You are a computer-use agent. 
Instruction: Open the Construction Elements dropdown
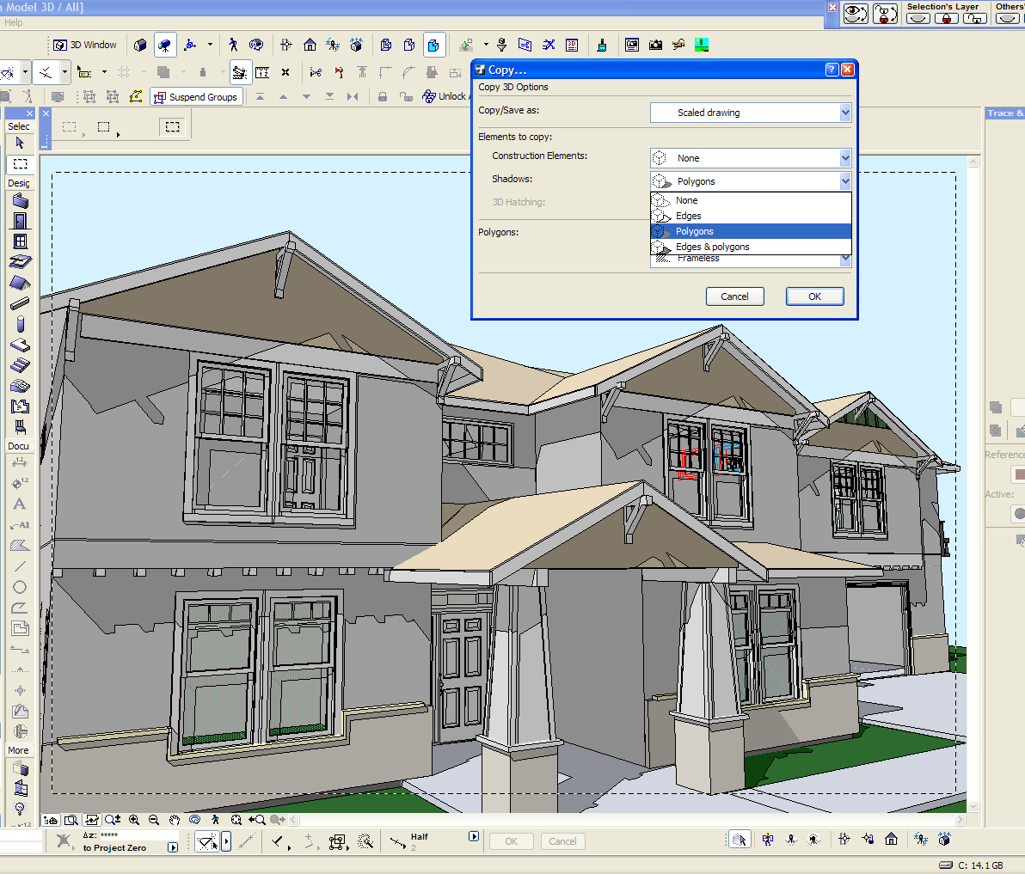[844, 158]
